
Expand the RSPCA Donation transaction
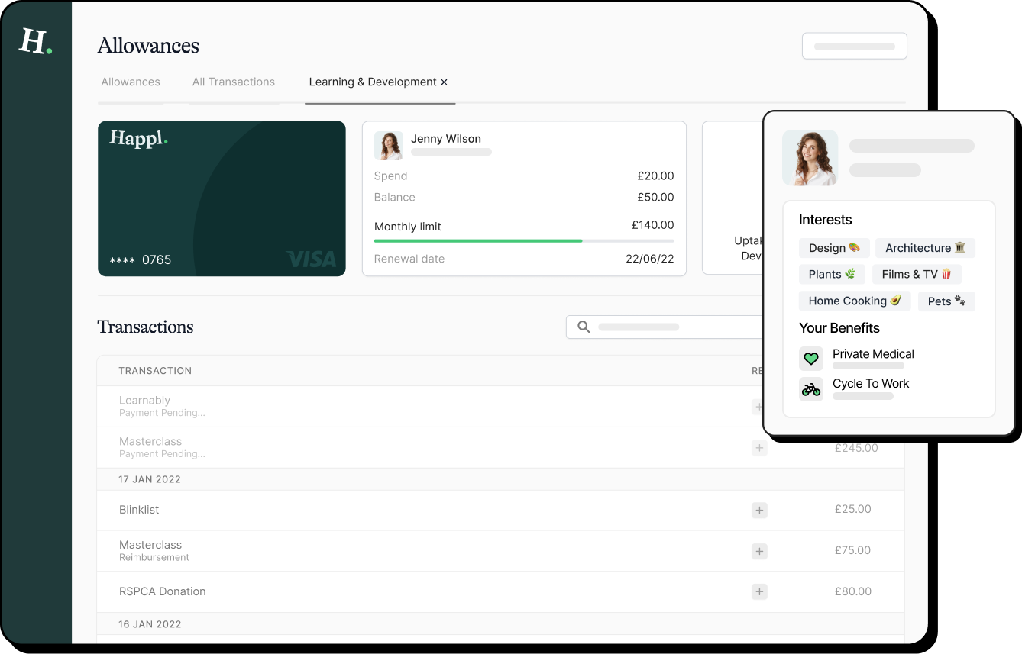[x=759, y=591]
